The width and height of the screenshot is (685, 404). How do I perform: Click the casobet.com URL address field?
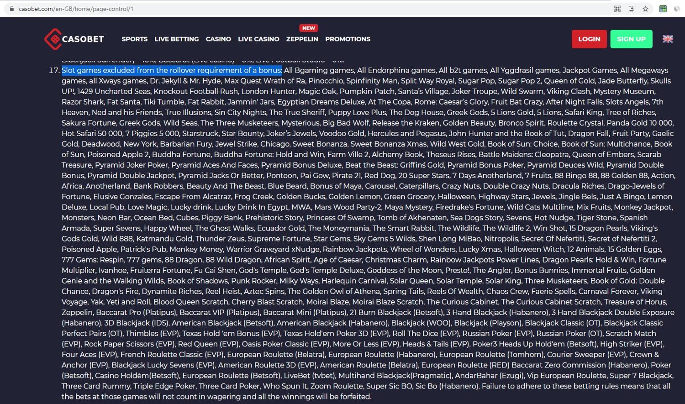(76, 9)
